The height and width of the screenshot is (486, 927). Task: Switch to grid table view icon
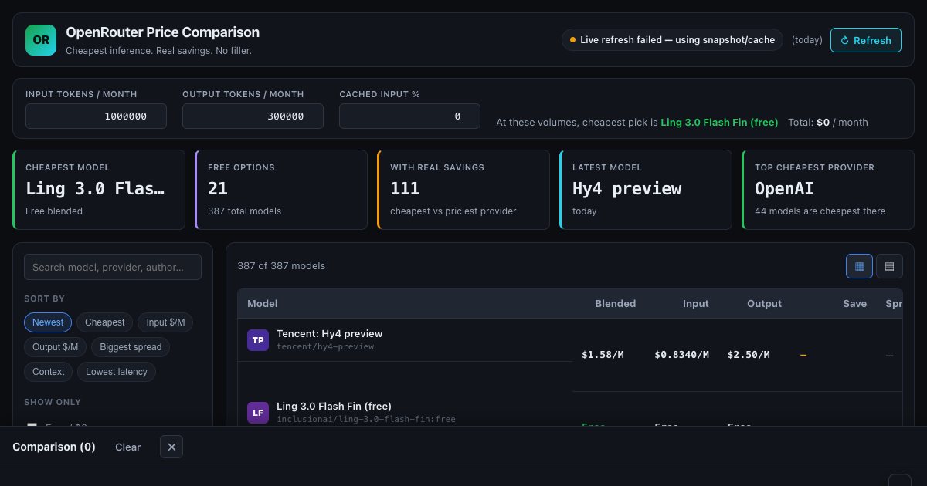point(859,266)
